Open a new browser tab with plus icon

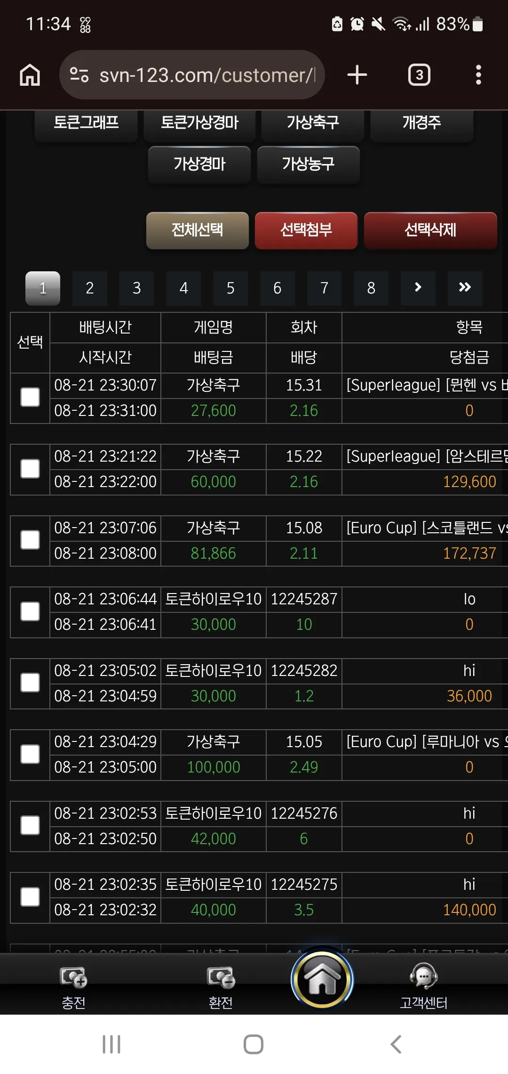(x=357, y=75)
